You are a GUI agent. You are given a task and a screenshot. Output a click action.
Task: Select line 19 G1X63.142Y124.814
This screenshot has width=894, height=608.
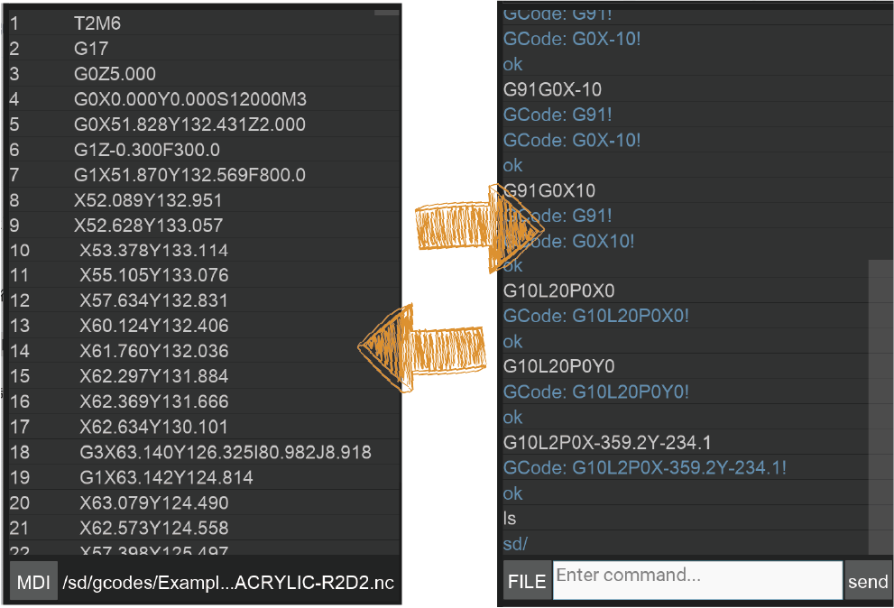pyautogui.click(x=204, y=477)
